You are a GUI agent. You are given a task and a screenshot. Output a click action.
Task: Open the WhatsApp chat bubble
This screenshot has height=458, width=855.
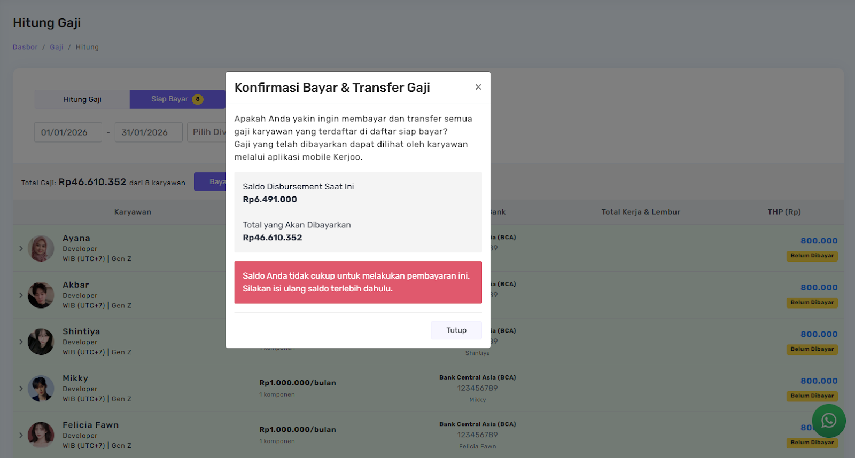tap(828, 421)
